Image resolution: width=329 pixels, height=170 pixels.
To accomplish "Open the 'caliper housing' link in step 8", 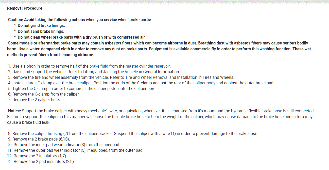I will pyautogui.click(x=48, y=133).
